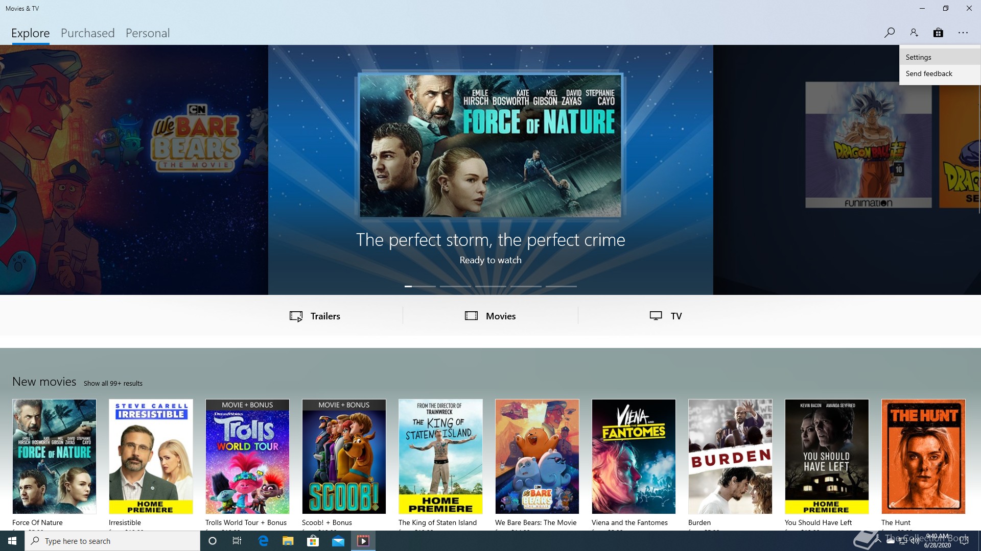Open the account sign-in icon
The image size is (981, 551).
coord(914,33)
